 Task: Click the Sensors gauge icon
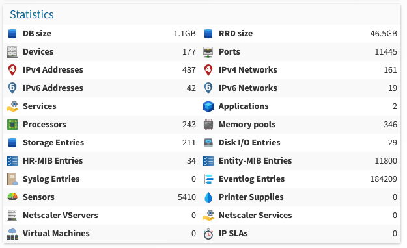coord(12,197)
